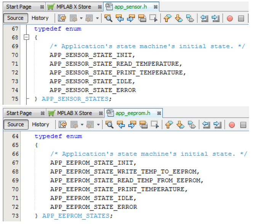Find next occurrence in app_sensor.h toolbar
265x224 pixels.
click(131, 18)
